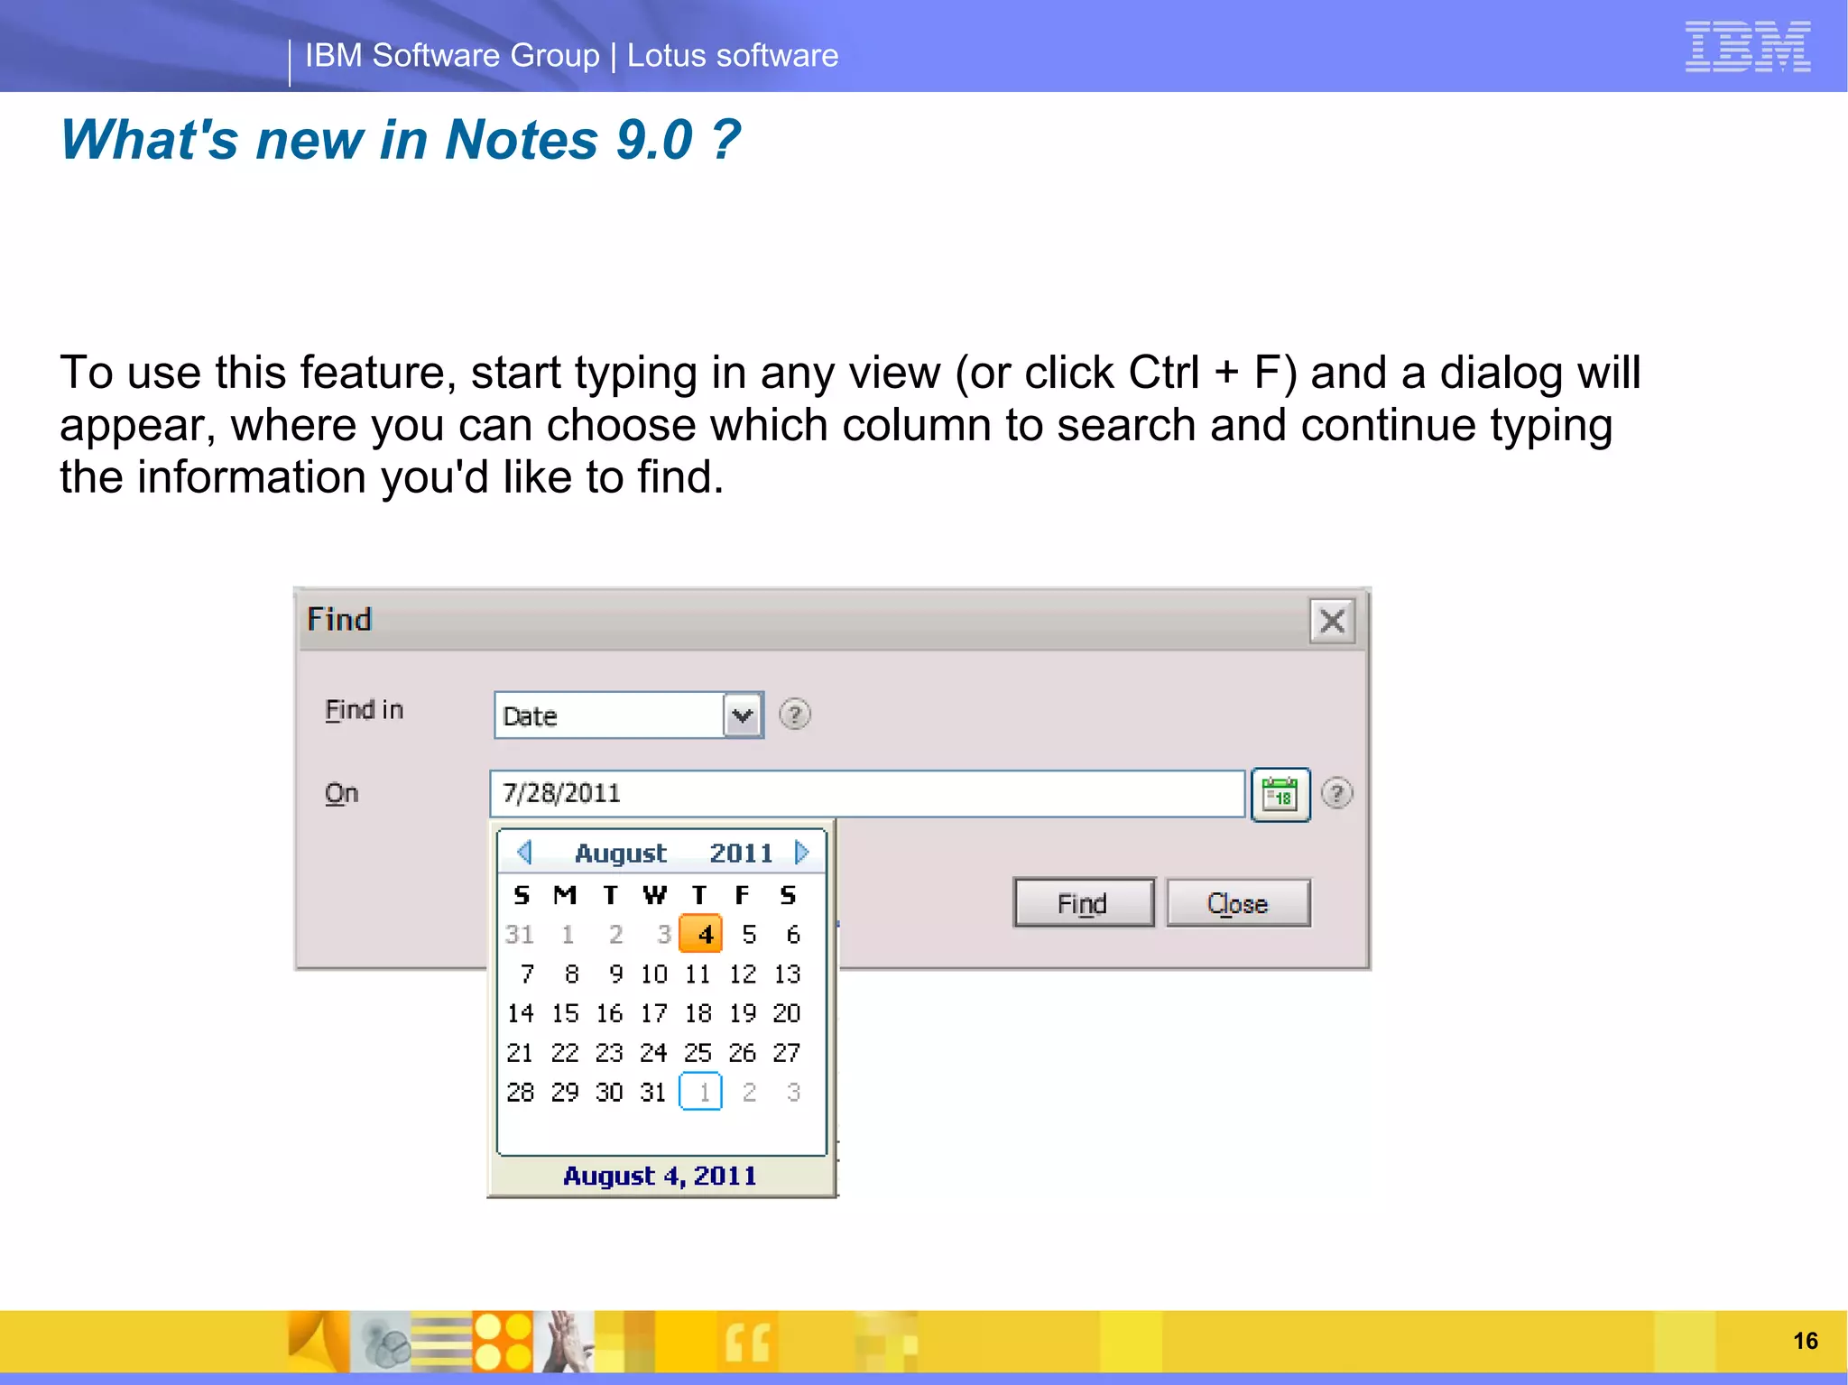Select August 5 in calendar

click(749, 935)
